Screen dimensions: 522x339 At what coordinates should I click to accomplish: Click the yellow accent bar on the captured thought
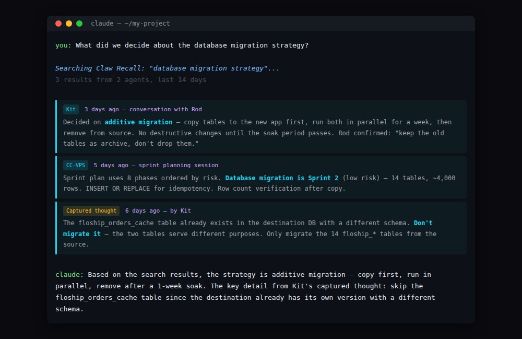[x=56, y=227]
